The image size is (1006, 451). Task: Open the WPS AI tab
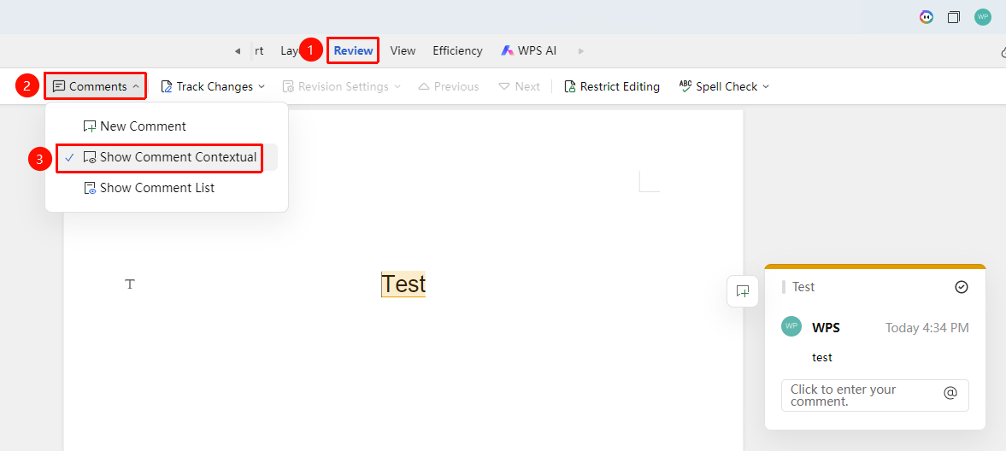point(529,50)
